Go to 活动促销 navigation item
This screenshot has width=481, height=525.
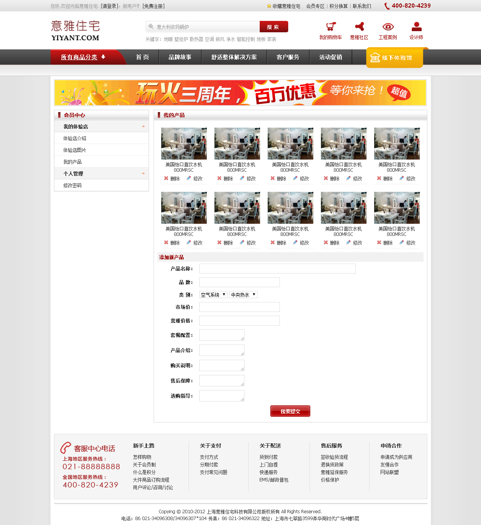click(x=330, y=57)
